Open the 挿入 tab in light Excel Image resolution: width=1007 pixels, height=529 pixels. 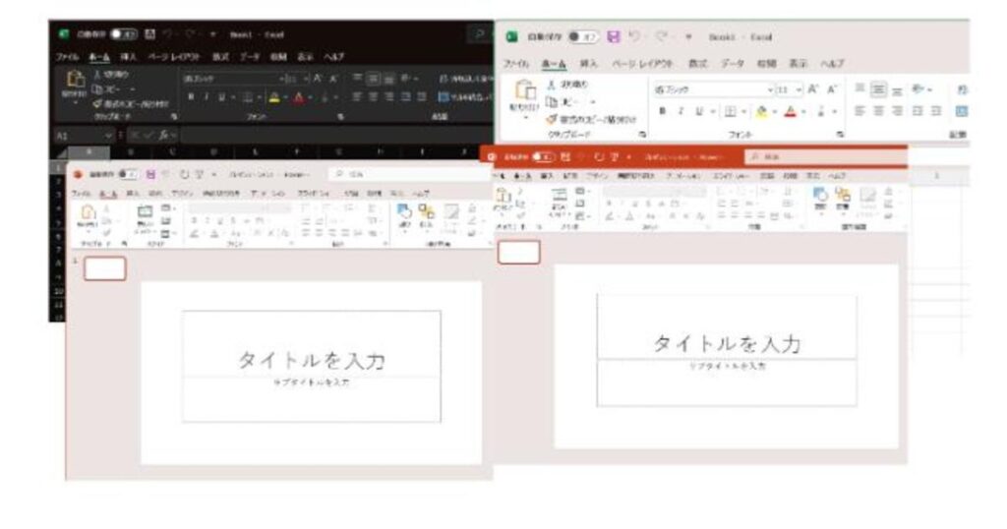[x=588, y=64]
